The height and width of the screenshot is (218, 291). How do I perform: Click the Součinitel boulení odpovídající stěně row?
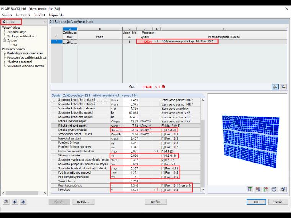coord(126,168)
